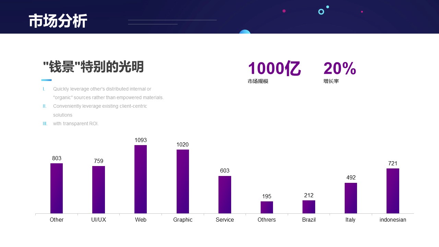This screenshot has height=247, width=439.
Task: Select the Graphic bar in chart
Action: coord(183,181)
